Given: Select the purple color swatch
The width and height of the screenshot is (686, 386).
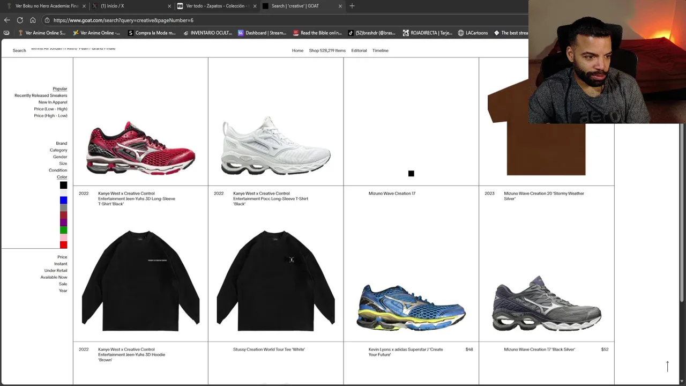Looking at the screenshot, I should pyautogui.click(x=63, y=222).
